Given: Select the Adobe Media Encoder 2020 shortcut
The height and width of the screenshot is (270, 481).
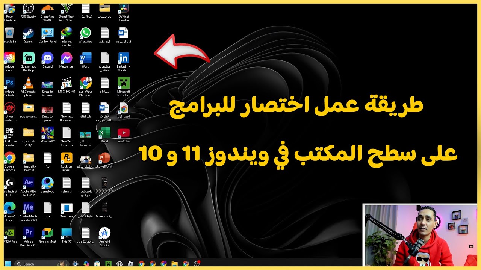Looking at the screenshot, I should (x=29, y=212).
